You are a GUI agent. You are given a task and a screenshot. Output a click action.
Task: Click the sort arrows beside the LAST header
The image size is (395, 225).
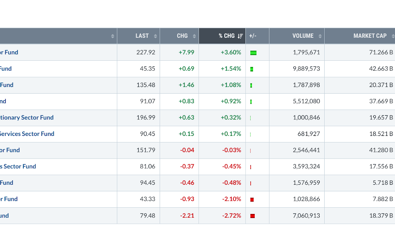point(156,36)
